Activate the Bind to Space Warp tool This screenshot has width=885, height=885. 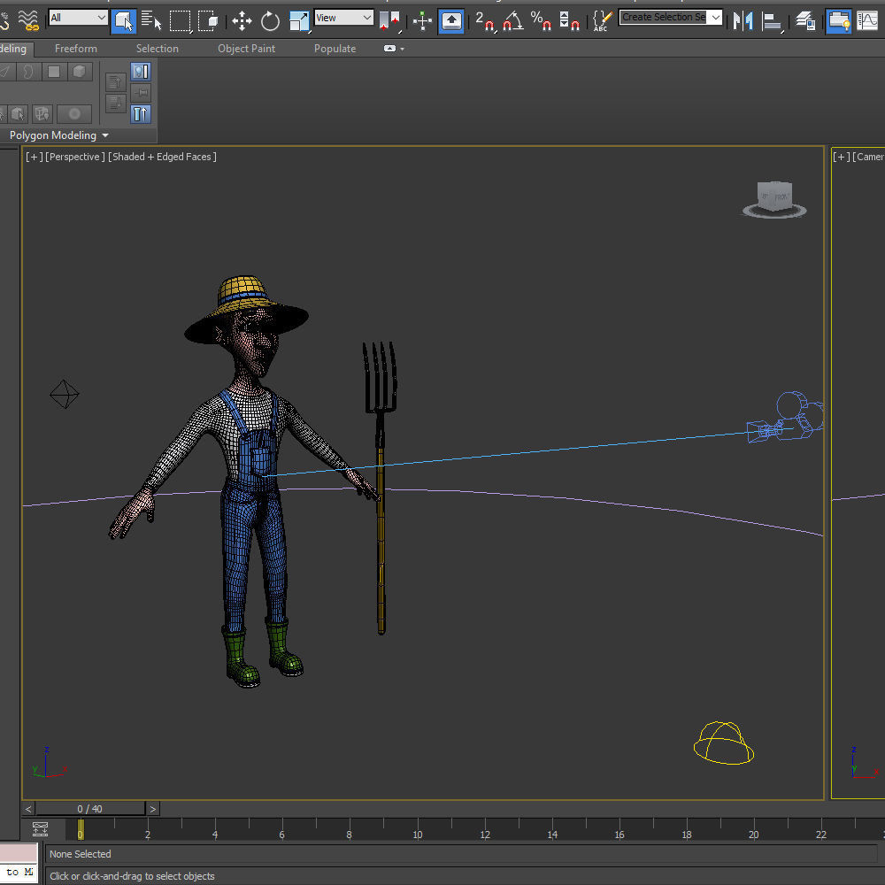28,20
